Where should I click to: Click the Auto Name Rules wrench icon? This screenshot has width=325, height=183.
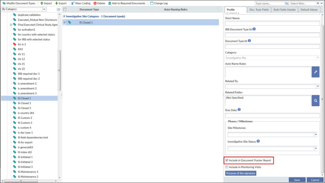[x=315, y=72]
